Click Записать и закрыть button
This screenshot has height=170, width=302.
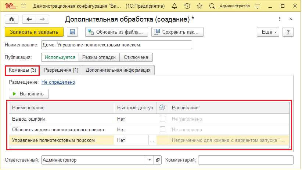[34, 32]
